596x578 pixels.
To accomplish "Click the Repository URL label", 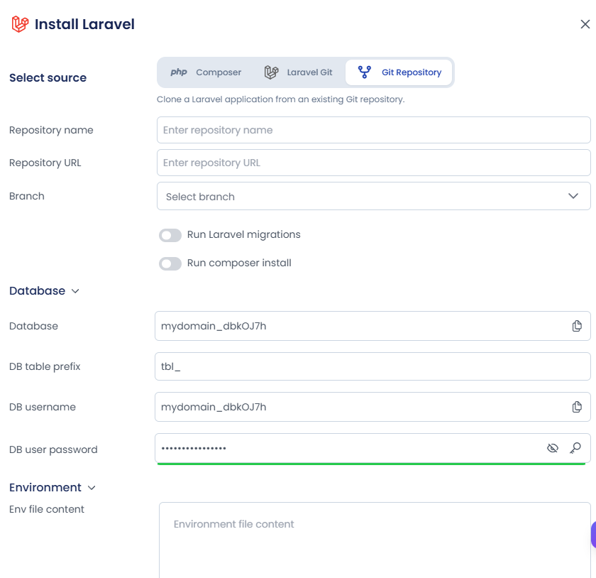I will click(x=45, y=163).
